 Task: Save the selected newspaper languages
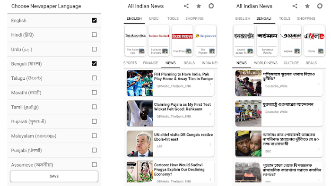tap(54, 176)
